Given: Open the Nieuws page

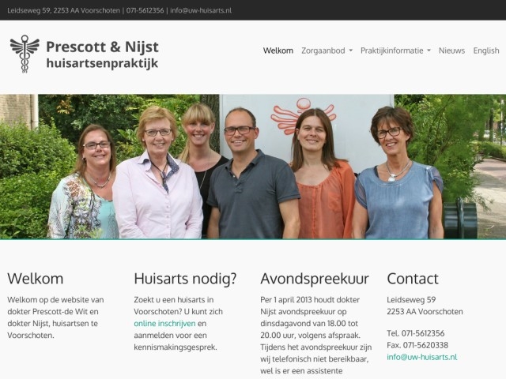Looking at the screenshot, I should pyautogui.click(x=451, y=51).
